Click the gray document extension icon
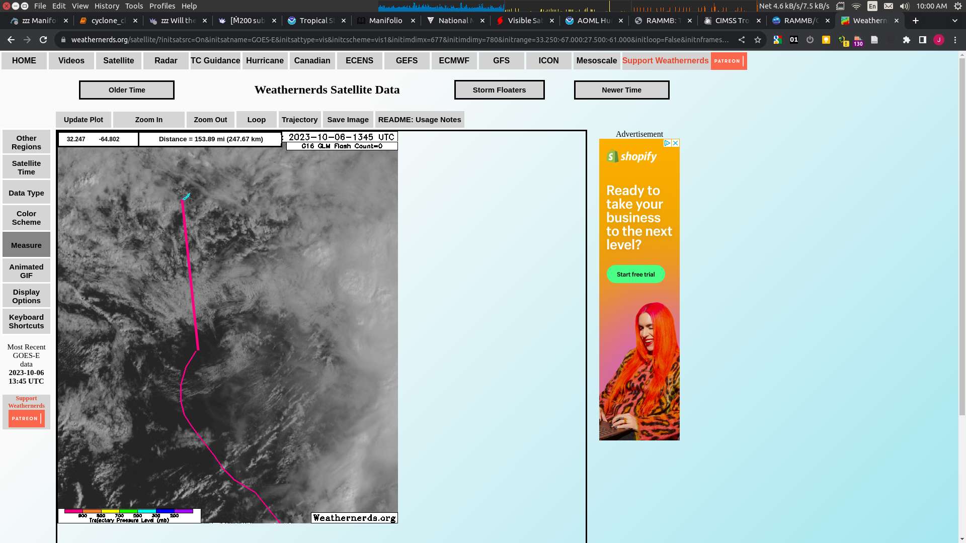Viewport: 966px width, 543px height. tap(874, 40)
